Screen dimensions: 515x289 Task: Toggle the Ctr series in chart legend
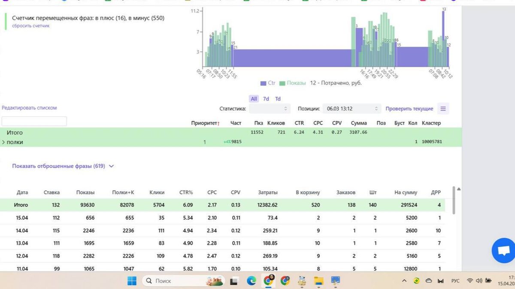(x=268, y=83)
